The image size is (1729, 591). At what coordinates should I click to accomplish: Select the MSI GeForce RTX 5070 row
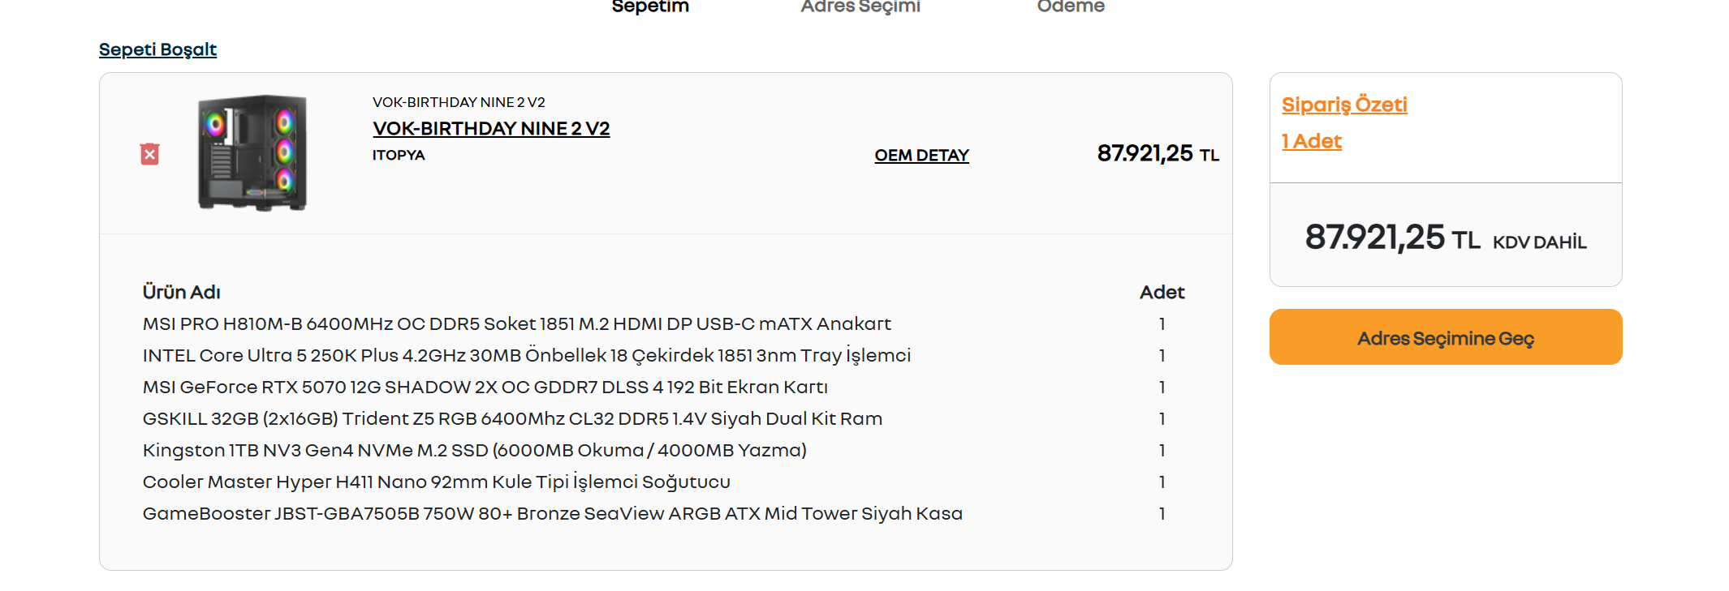click(x=663, y=387)
